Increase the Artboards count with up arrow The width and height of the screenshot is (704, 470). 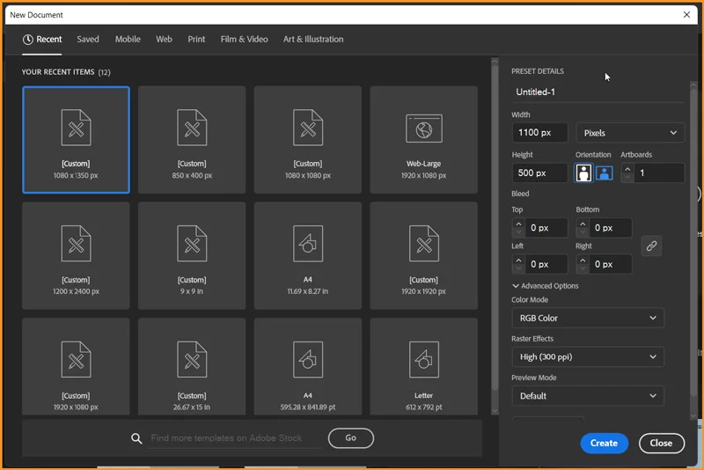click(x=627, y=168)
